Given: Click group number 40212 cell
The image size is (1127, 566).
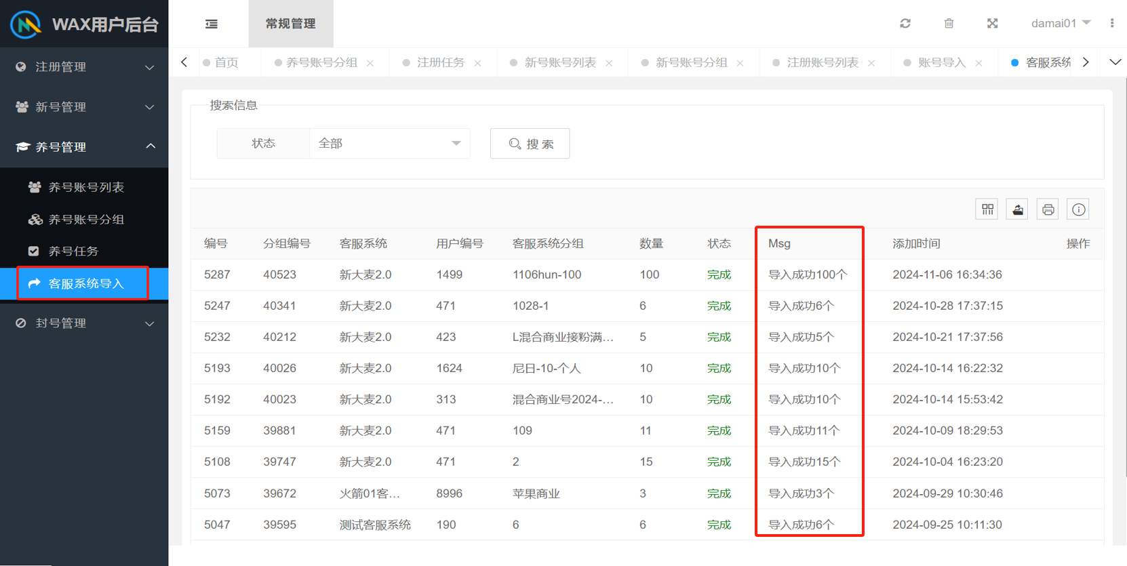Looking at the screenshot, I should (x=279, y=337).
